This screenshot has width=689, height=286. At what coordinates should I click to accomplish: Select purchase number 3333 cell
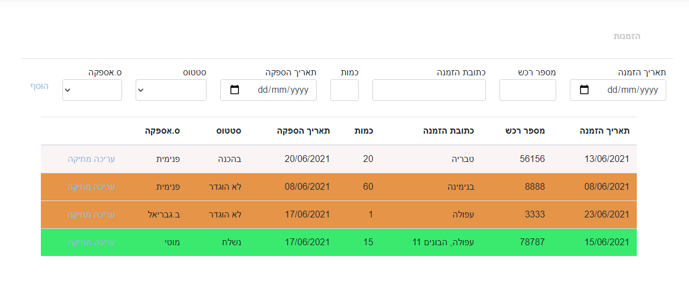tap(535, 215)
